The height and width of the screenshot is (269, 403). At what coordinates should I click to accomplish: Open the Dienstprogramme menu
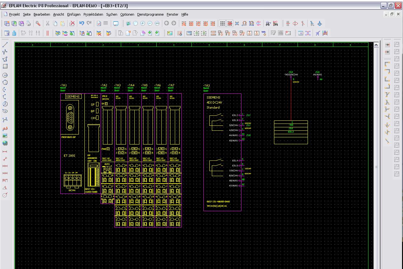(150, 14)
